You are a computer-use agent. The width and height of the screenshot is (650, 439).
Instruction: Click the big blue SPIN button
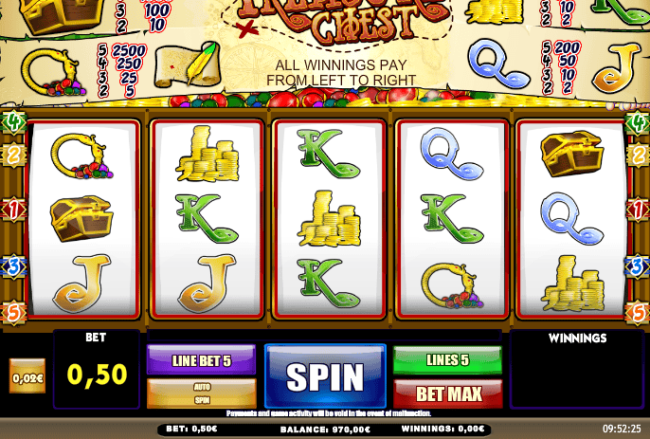pos(325,375)
